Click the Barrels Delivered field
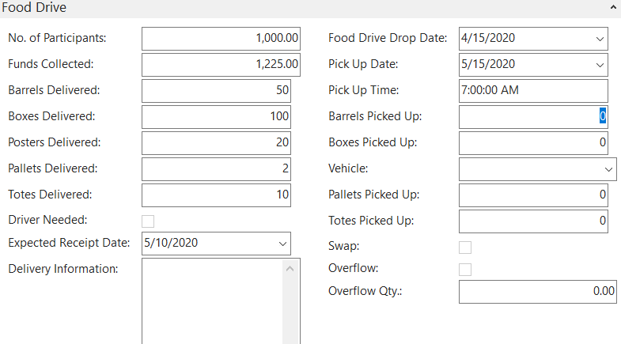 click(x=217, y=90)
